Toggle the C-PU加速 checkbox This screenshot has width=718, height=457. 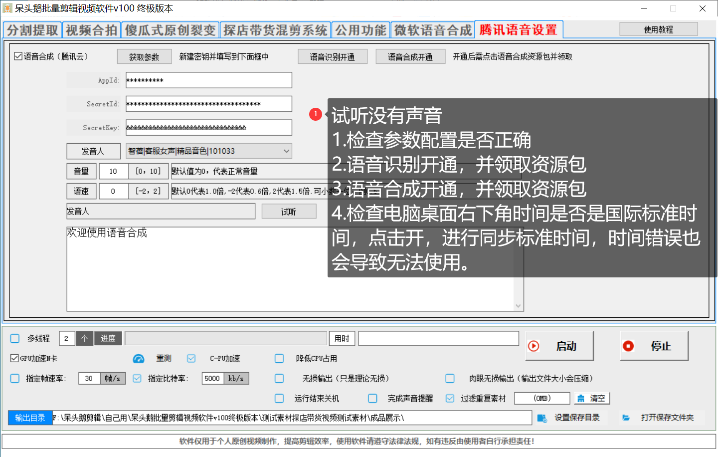point(191,358)
